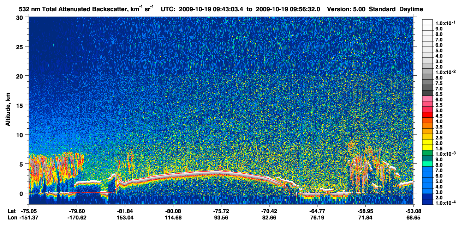Image resolution: width=459 pixels, height=235 pixels.
Task: Select the 'Version: 5.00' text
Action: pyautogui.click(x=346, y=9)
